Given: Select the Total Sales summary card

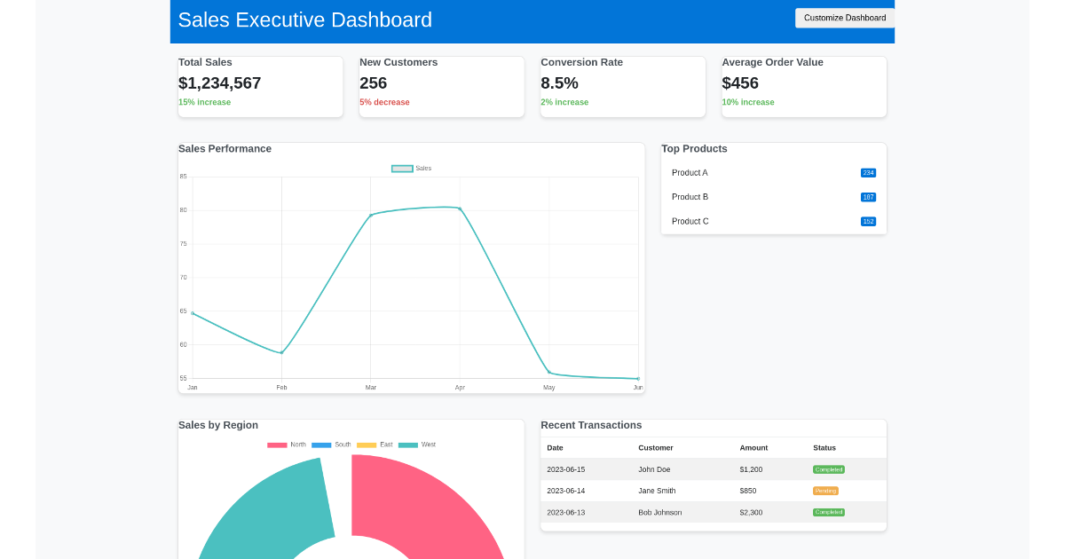Looking at the screenshot, I should tap(260, 86).
